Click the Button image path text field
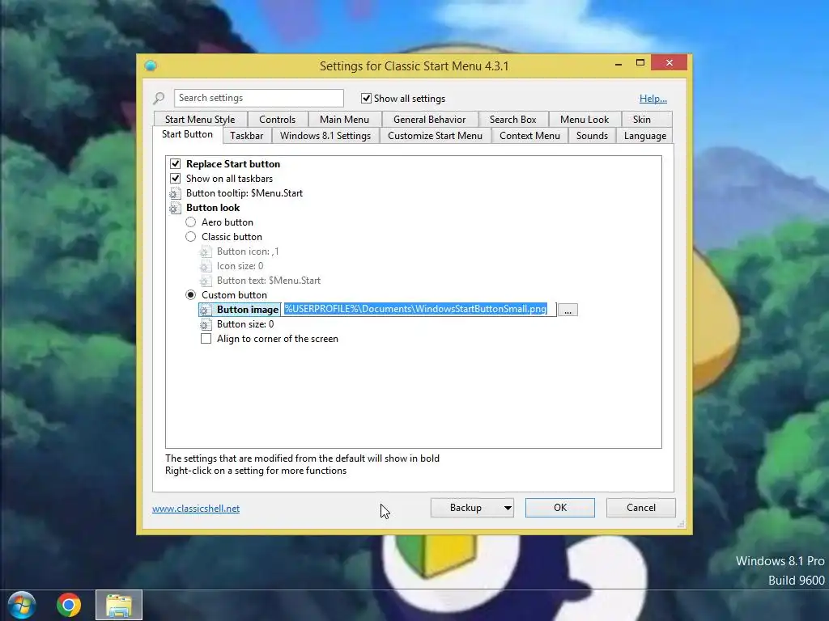The height and width of the screenshot is (621, 829). [x=419, y=310]
